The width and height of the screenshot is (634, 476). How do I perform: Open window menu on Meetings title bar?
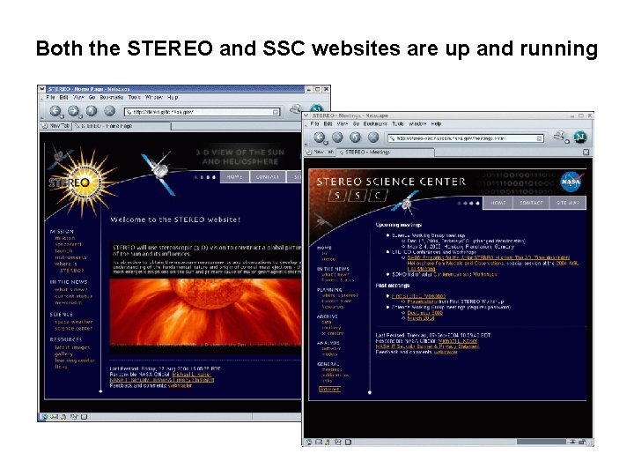coord(306,115)
